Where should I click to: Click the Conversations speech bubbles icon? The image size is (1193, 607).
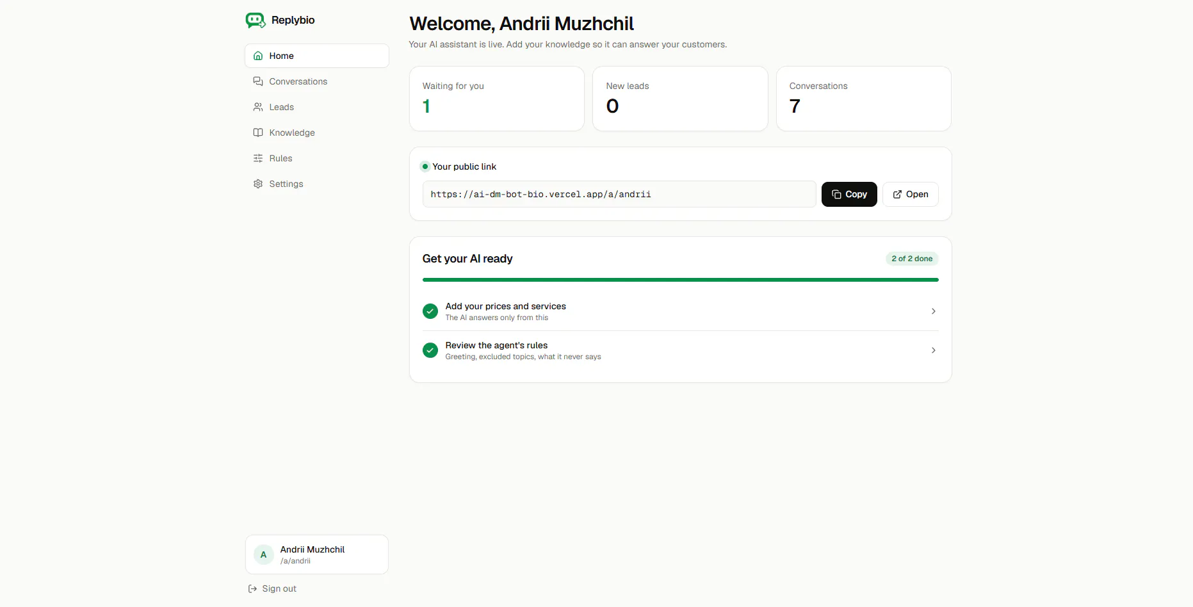pyautogui.click(x=258, y=81)
